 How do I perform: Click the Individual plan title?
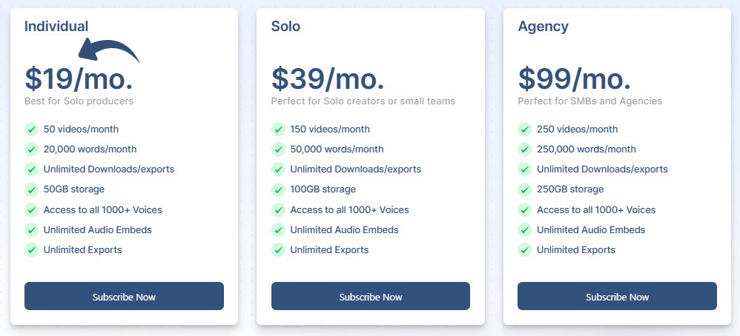(56, 27)
